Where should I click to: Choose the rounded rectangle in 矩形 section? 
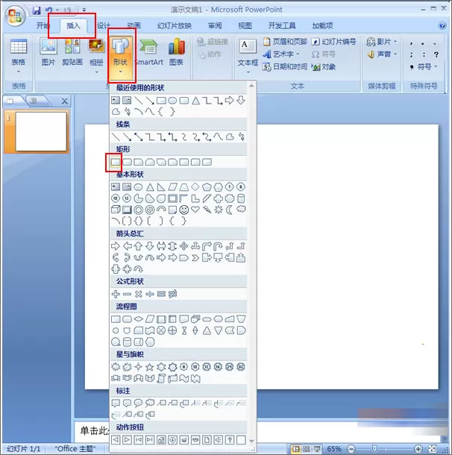(x=127, y=162)
